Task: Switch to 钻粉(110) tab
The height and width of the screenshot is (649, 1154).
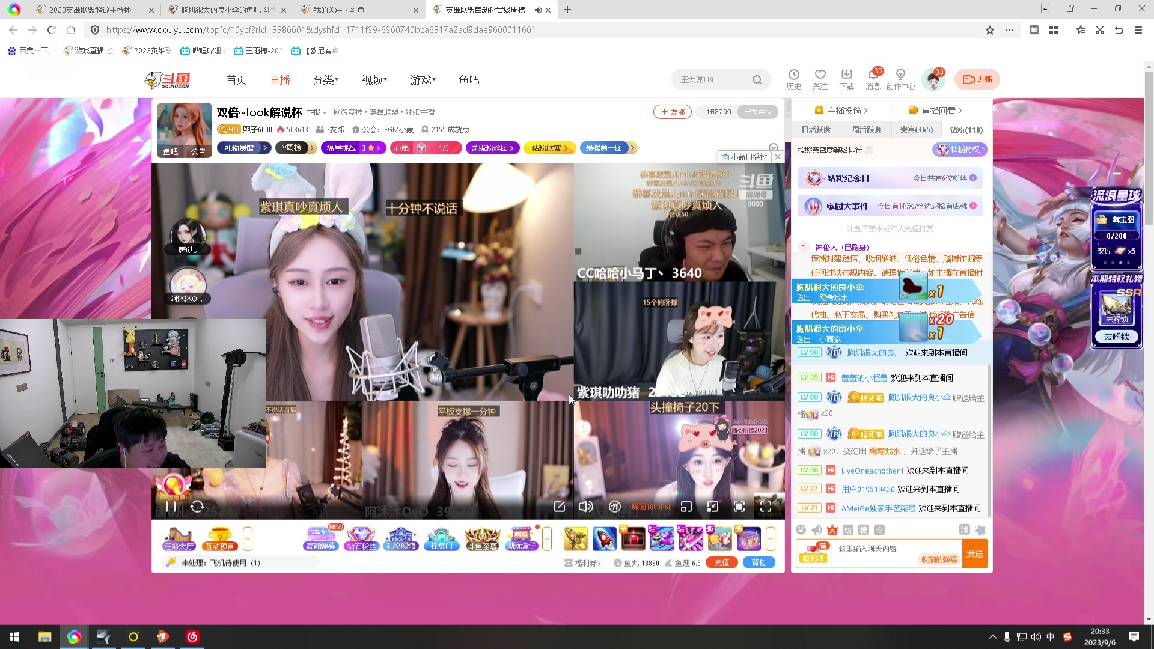Action: (x=966, y=130)
